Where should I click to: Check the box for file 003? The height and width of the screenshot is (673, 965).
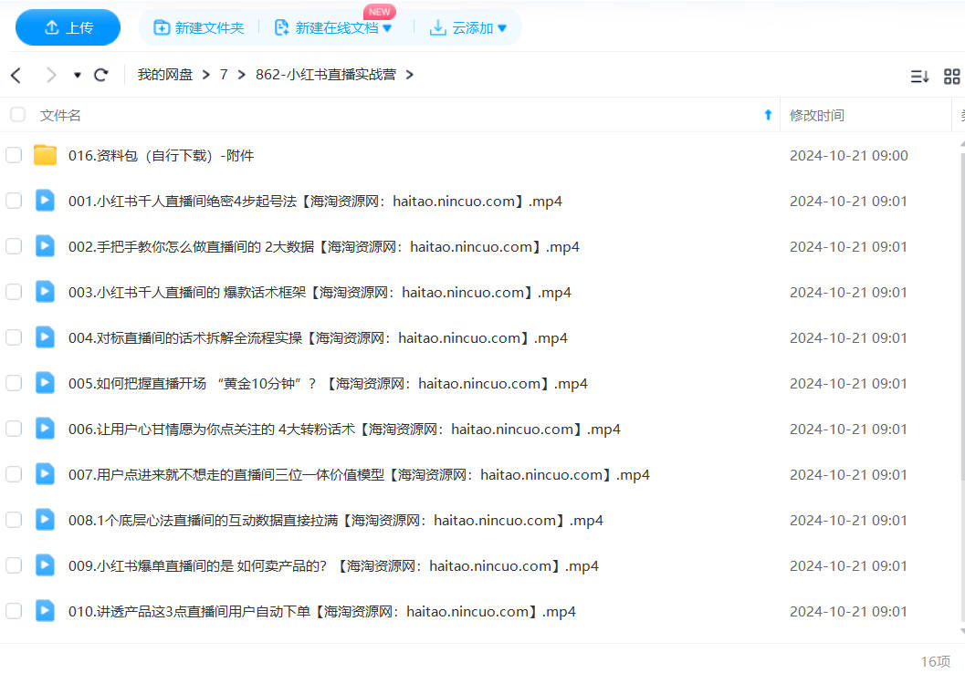tap(14, 291)
